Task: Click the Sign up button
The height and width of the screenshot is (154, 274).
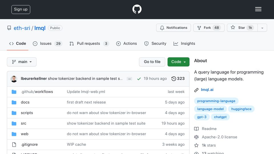Action: (x=21, y=9)
